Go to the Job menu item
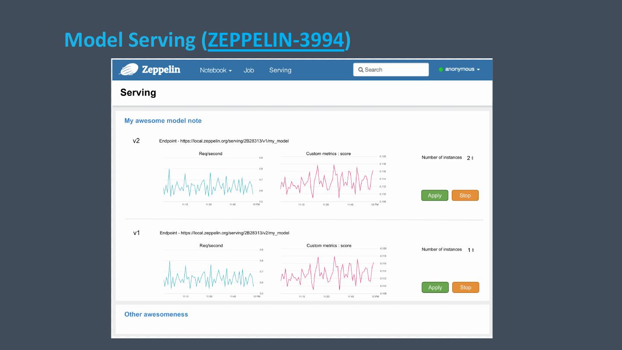The height and width of the screenshot is (350, 622). tap(249, 70)
